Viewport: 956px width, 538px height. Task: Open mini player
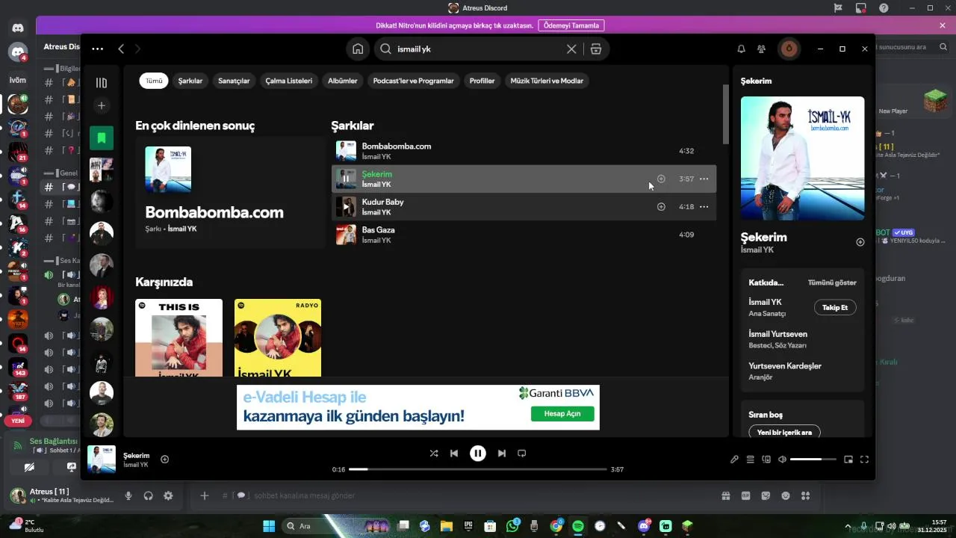click(848, 460)
